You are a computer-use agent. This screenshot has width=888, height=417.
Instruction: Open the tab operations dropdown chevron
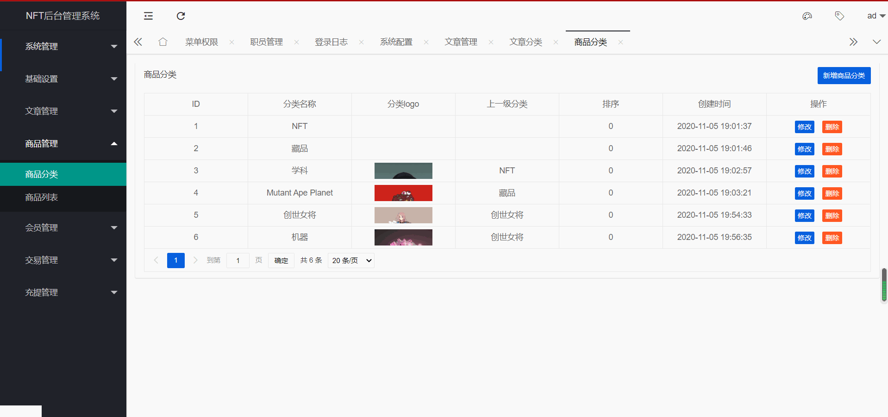876,42
